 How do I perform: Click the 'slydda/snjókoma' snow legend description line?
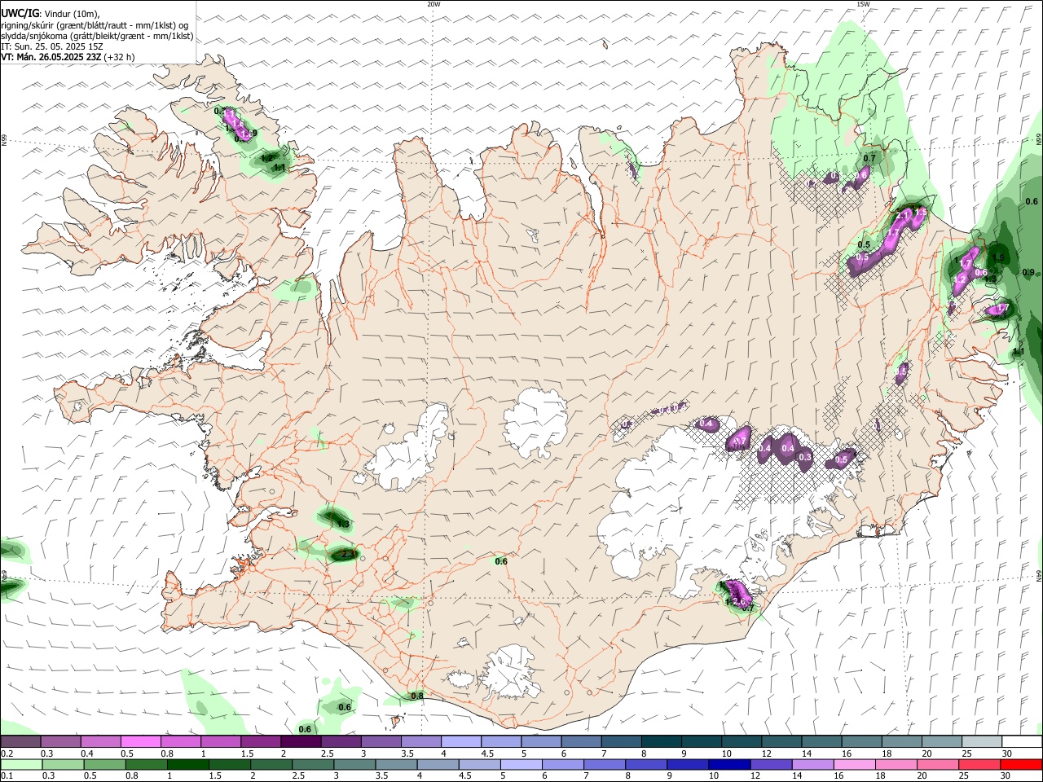click(x=97, y=36)
